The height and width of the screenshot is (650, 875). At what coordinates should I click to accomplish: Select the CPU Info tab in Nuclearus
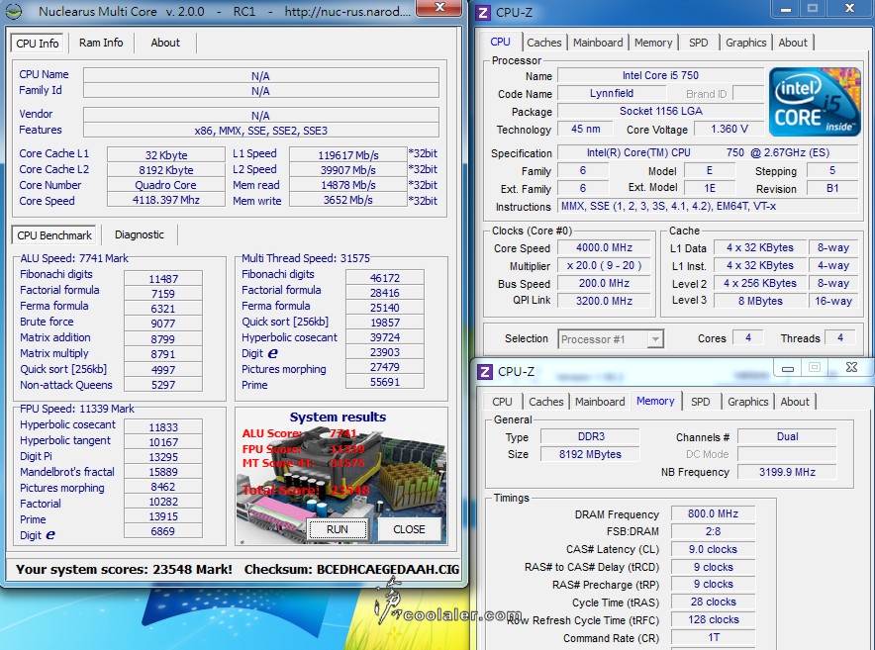(x=38, y=43)
